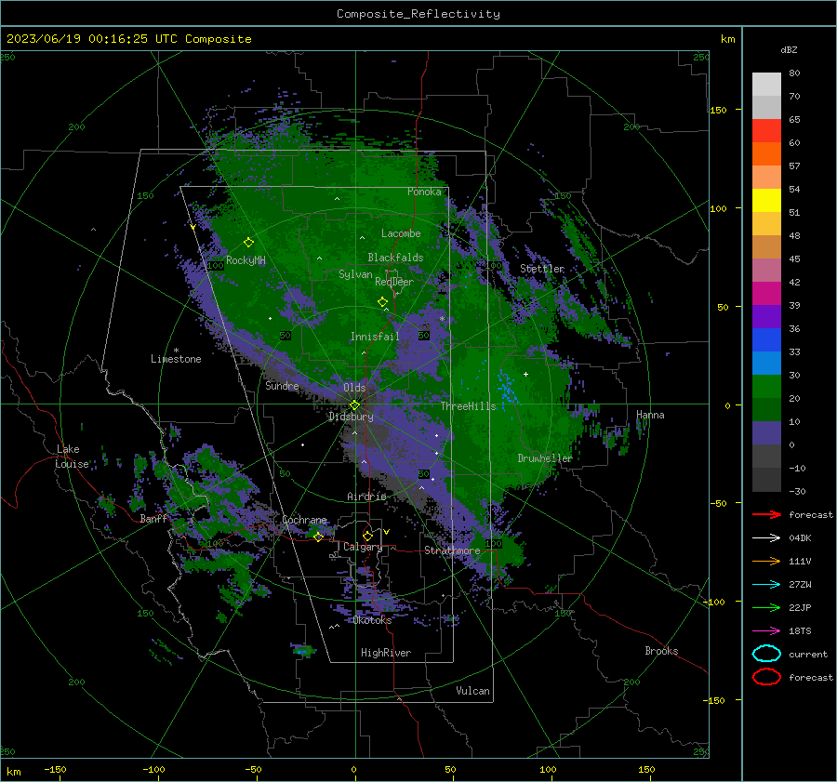Click the red 'forecast' ellipse legend icon

(x=766, y=677)
